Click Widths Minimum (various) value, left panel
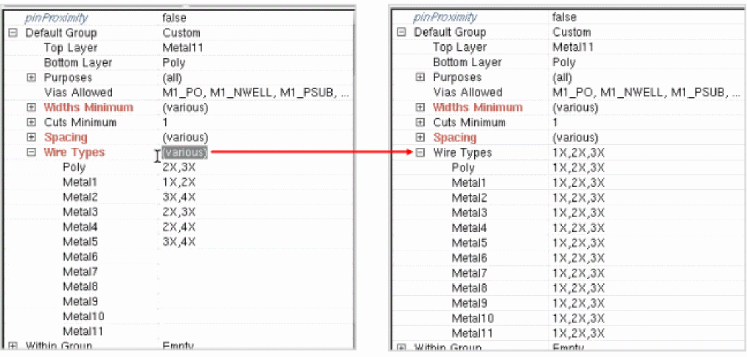This screenshot has width=747, height=357. [x=185, y=107]
